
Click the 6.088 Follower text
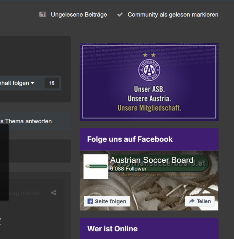point(128,169)
